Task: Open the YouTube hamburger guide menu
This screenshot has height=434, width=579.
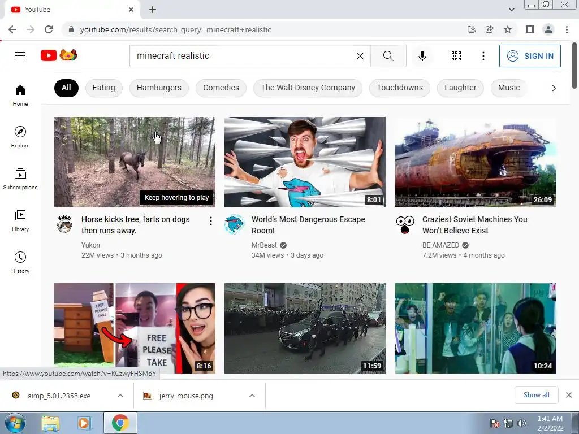Action: [x=20, y=56]
